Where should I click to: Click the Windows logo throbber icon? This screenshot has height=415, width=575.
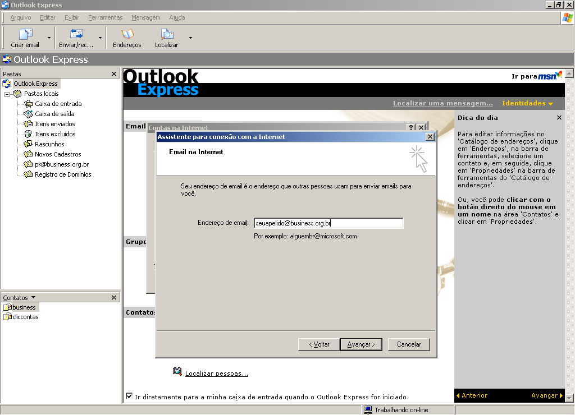click(567, 17)
